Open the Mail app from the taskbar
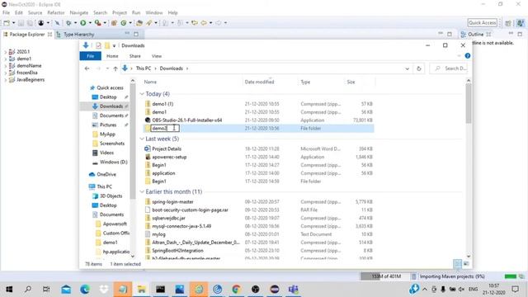The height and width of the screenshot is (297, 528). pyautogui.click(x=66, y=289)
